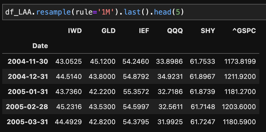Click the SHY value 61.7533
Screen dimensions: 266x132
tap(203, 62)
